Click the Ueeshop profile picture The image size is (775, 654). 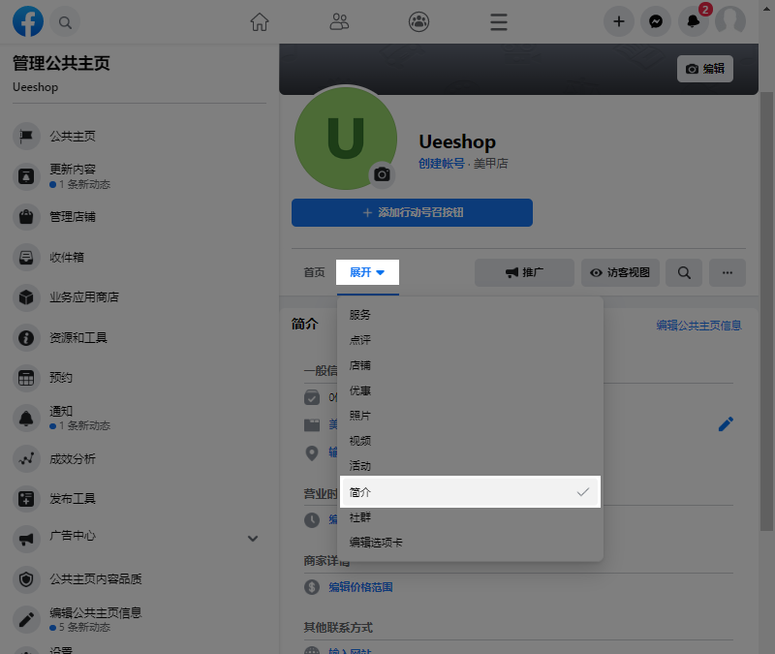pyautogui.click(x=346, y=138)
